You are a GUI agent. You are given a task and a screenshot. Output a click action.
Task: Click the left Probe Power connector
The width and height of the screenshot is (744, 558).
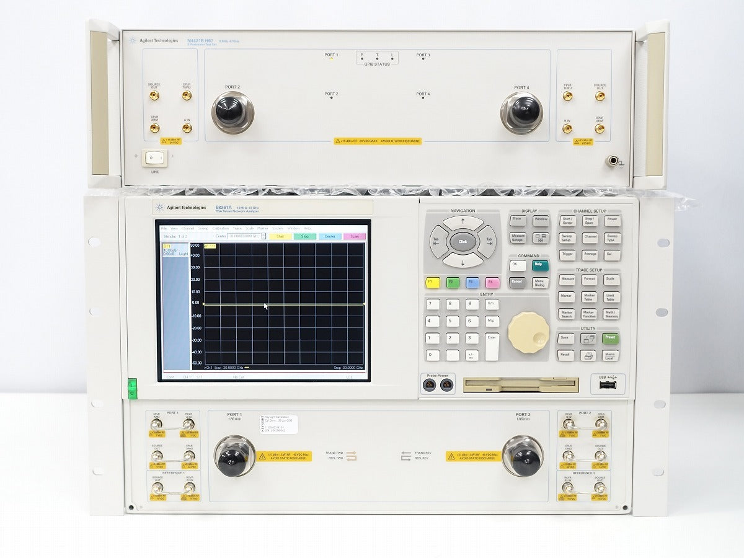point(430,386)
